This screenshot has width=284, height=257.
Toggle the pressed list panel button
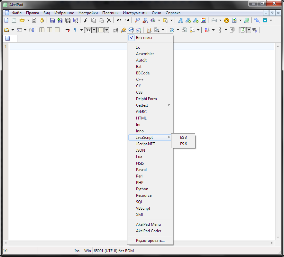click(101, 30)
